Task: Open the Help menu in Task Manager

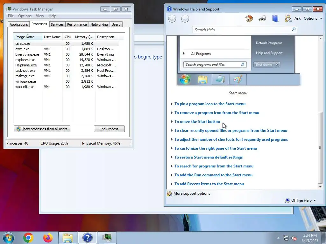Action: pyautogui.click(x=52, y=16)
